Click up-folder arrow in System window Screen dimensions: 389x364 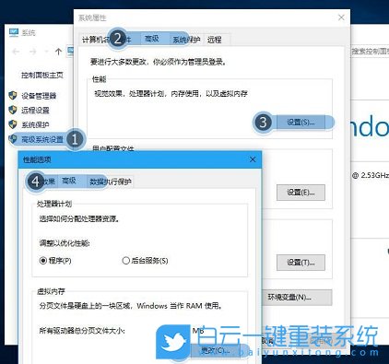point(58,52)
